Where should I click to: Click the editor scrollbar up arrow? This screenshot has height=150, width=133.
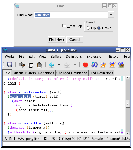tap(128, 78)
